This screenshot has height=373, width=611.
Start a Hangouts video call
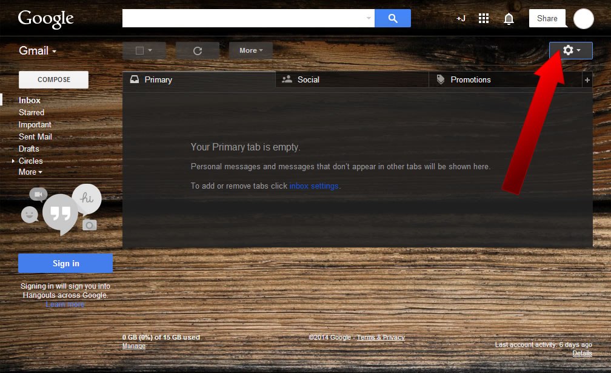[38, 193]
